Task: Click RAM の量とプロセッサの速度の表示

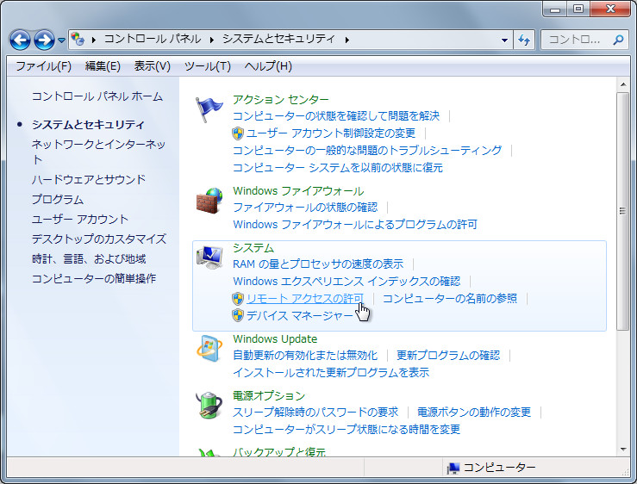Action: coord(318,264)
